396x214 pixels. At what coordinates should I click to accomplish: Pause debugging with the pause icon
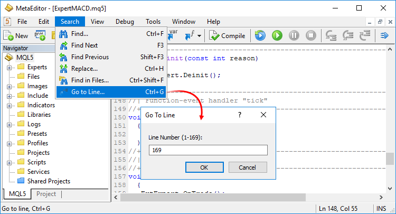pos(294,35)
